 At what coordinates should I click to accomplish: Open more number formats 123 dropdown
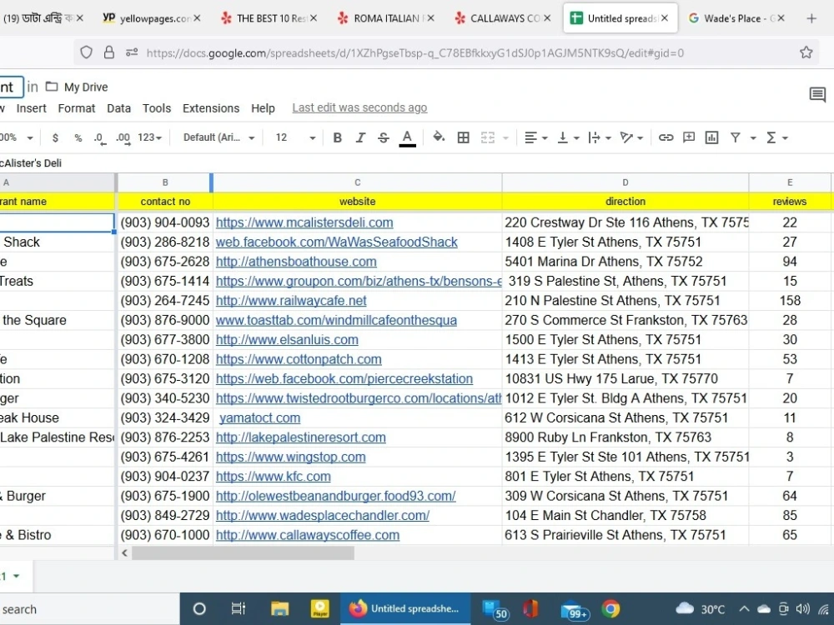pos(149,137)
